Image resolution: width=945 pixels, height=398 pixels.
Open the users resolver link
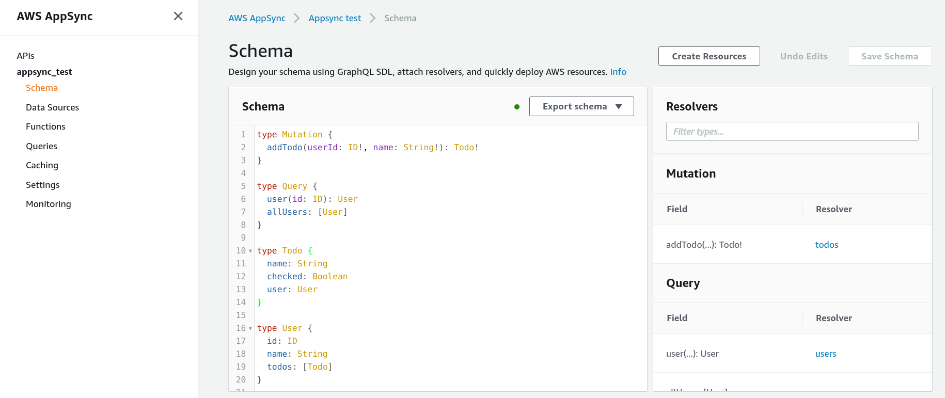point(826,354)
